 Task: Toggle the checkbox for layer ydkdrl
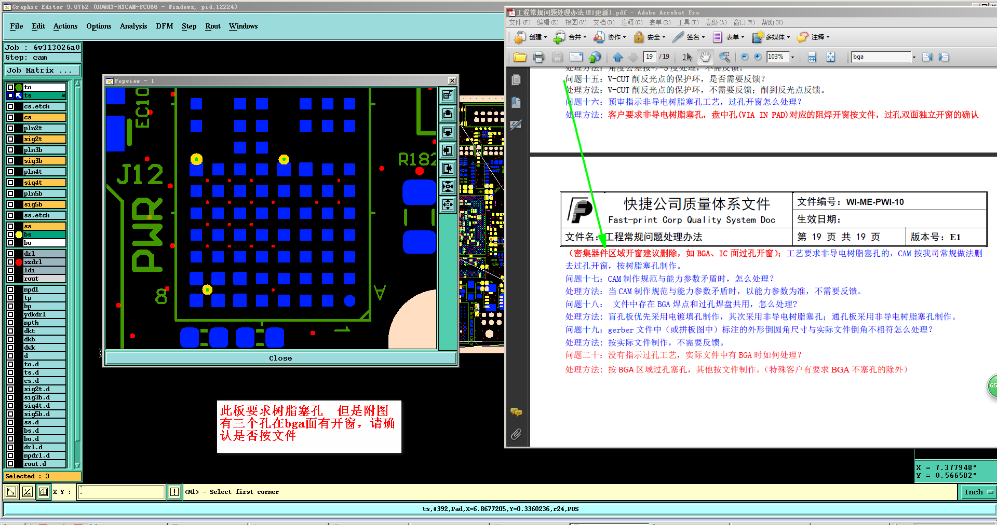pos(10,314)
